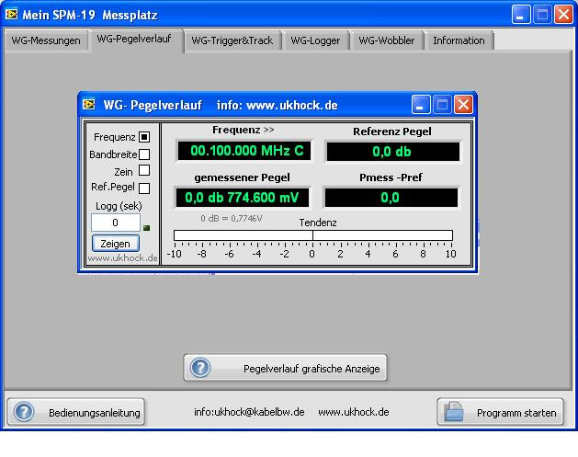Click www.ukhock.de text in bottom bar

pyautogui.click(x=354, y=412)
